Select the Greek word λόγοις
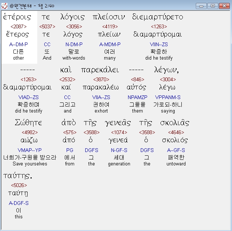 [x=73, y=17]
